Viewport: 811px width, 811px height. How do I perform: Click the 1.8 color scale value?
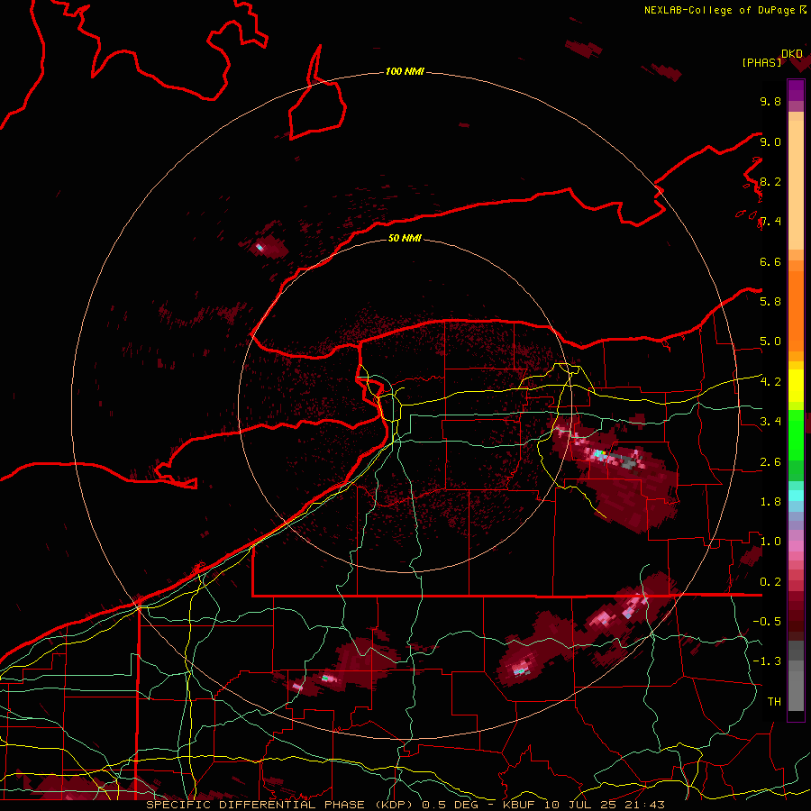pos(770,501)
